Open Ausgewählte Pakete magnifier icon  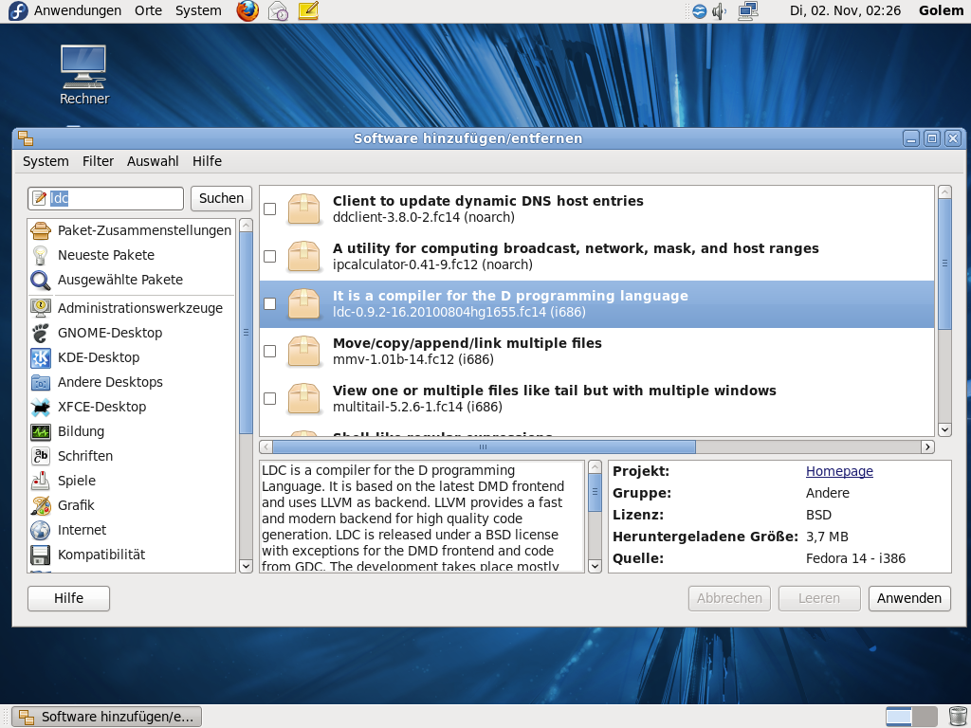click(41, 280)
